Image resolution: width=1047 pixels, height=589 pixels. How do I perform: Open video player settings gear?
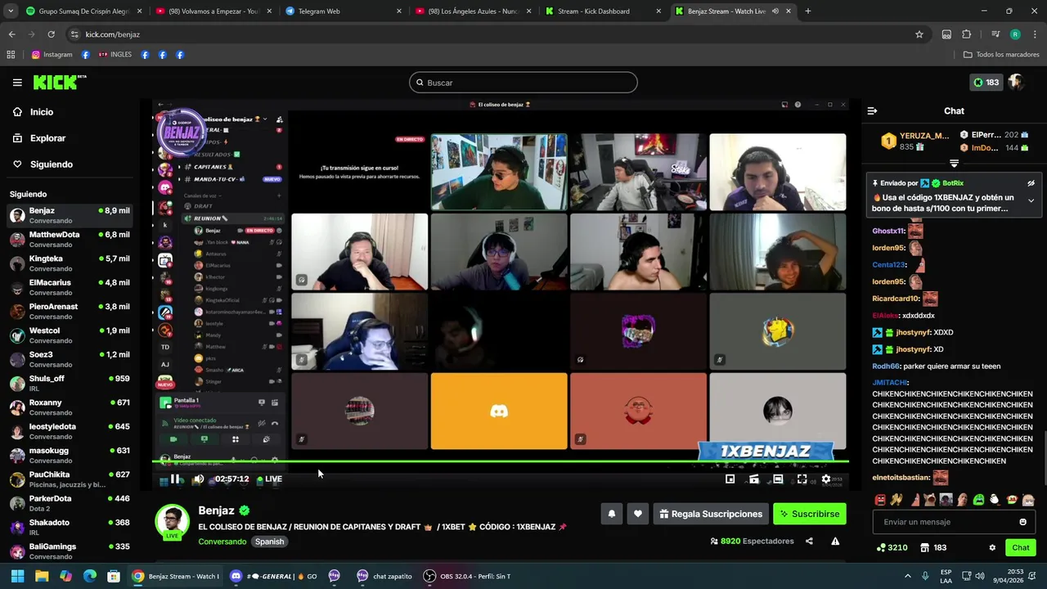click(x=826, y=479)
